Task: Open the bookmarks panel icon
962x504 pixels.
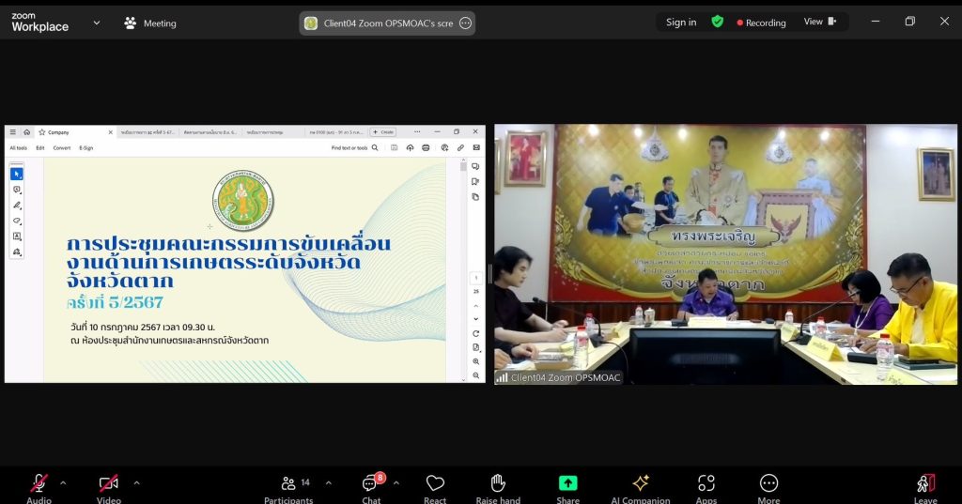Action: tap(475, 181)
